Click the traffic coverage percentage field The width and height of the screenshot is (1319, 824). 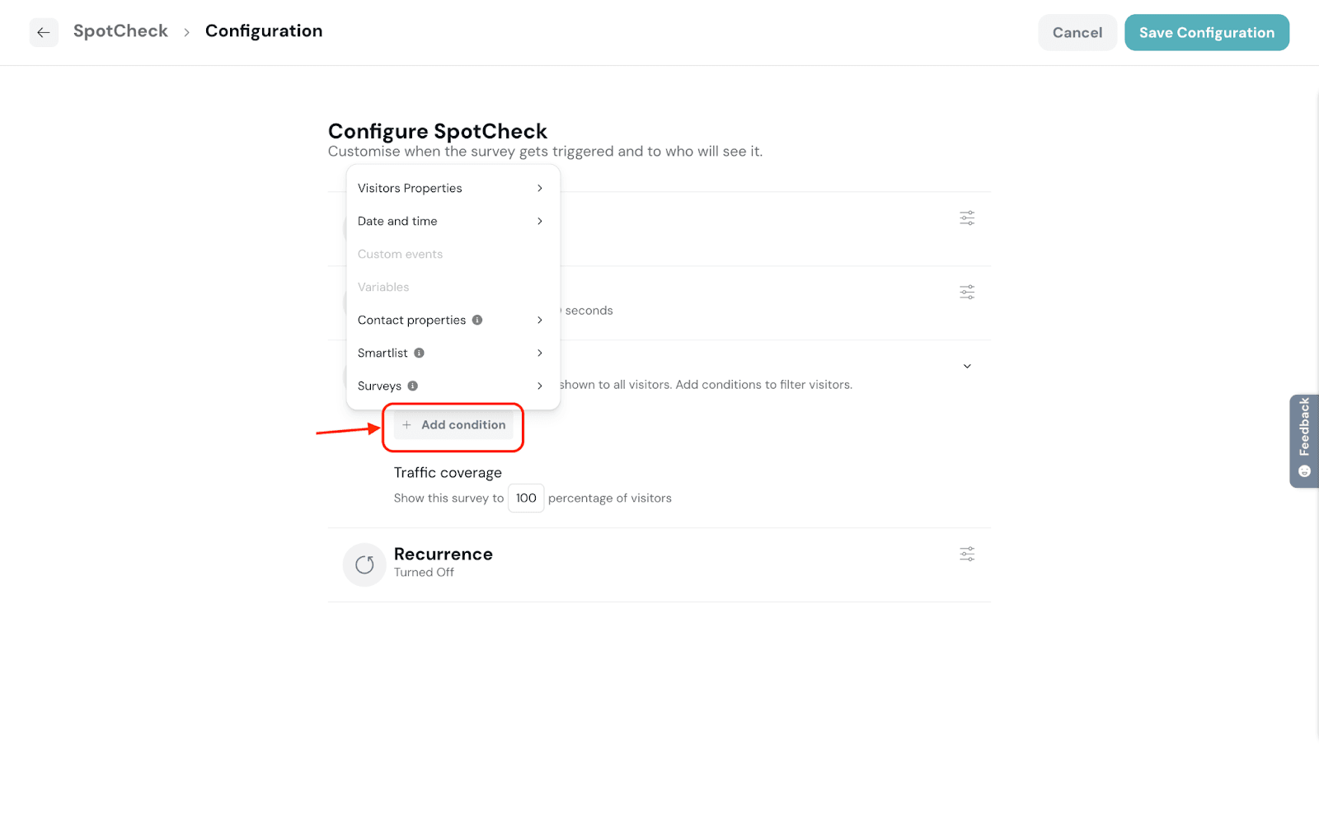point(526,499)
